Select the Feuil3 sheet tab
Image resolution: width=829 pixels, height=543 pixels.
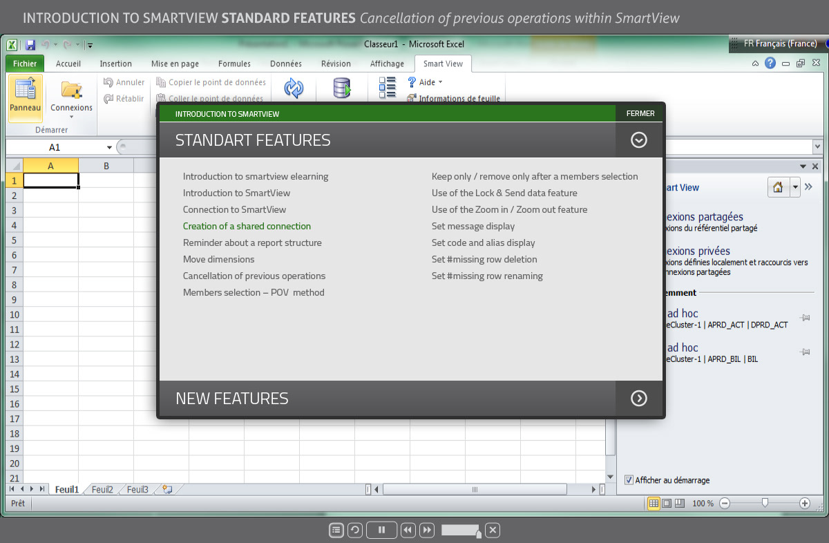point(137,489)
